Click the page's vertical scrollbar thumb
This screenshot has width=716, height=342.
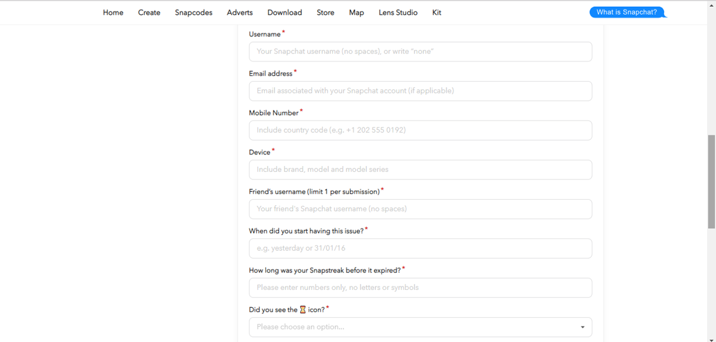pos(712,181)
